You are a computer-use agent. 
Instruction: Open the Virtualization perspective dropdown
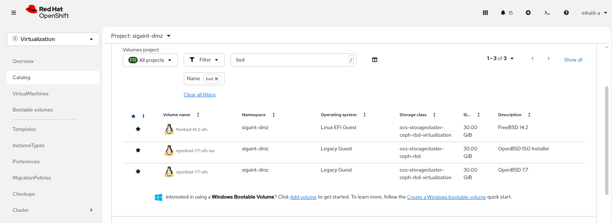(x=53, y=39)
